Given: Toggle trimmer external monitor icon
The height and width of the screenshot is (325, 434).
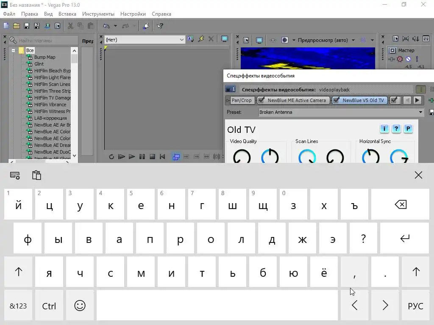Looking at the screenshot, I should (225, 39).
